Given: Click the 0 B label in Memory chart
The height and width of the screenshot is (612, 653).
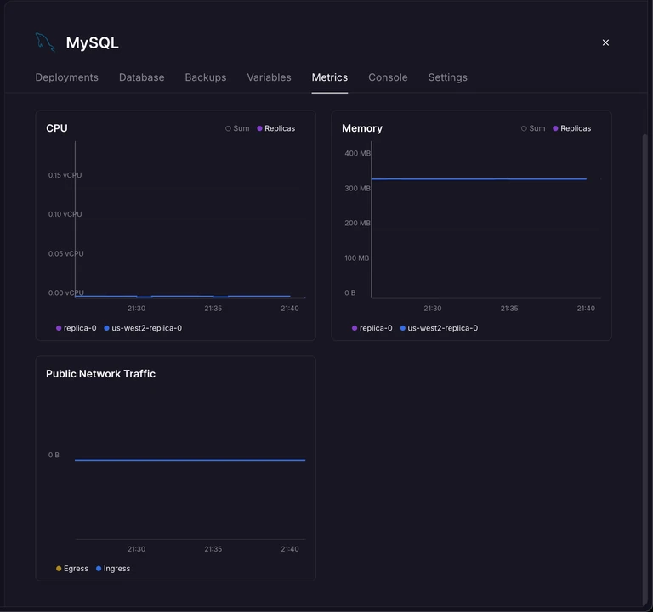Looking at the screenshot, I should tap(349, 293).
